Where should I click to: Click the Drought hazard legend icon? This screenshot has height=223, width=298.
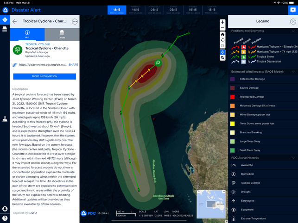click(x=234, y=192)
